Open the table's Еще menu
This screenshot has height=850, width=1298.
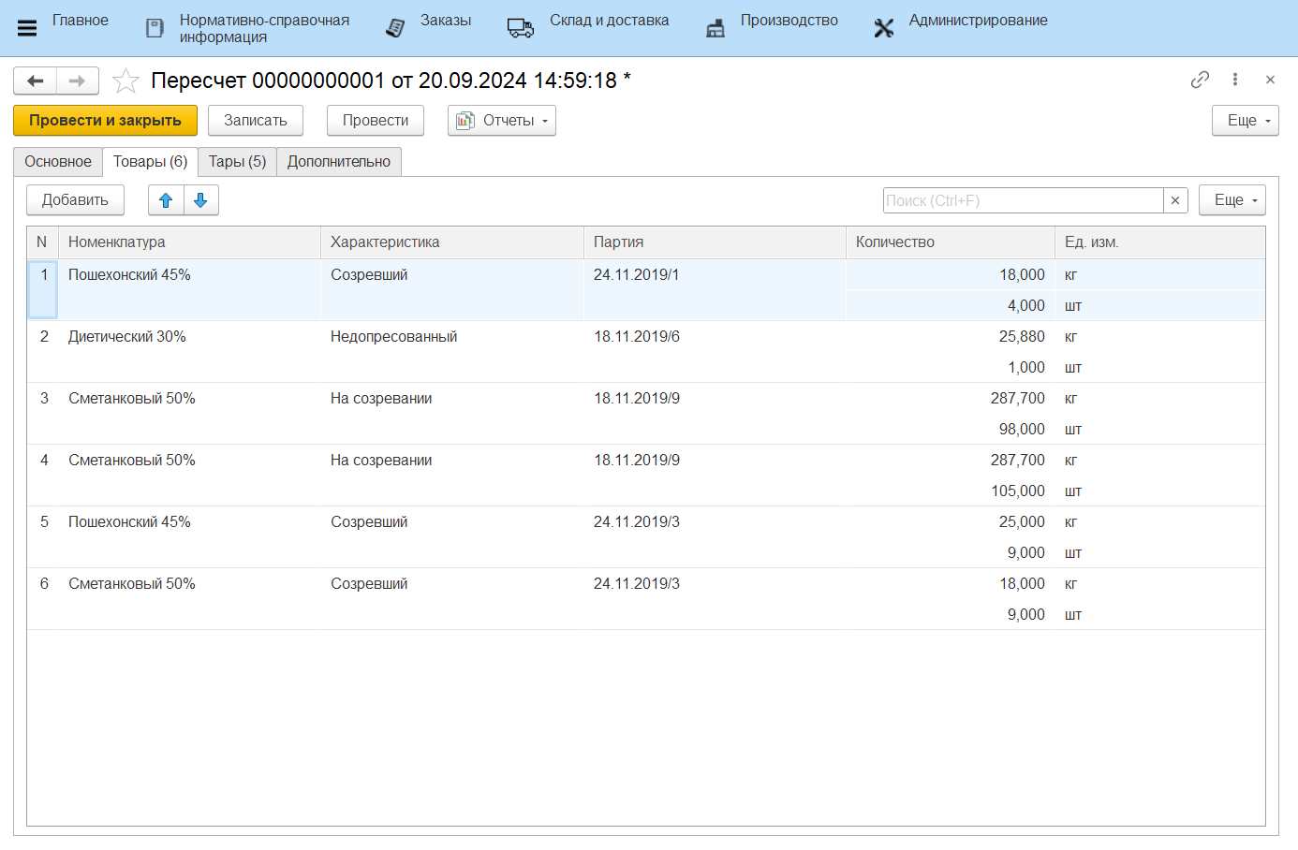pos(1232,200)
